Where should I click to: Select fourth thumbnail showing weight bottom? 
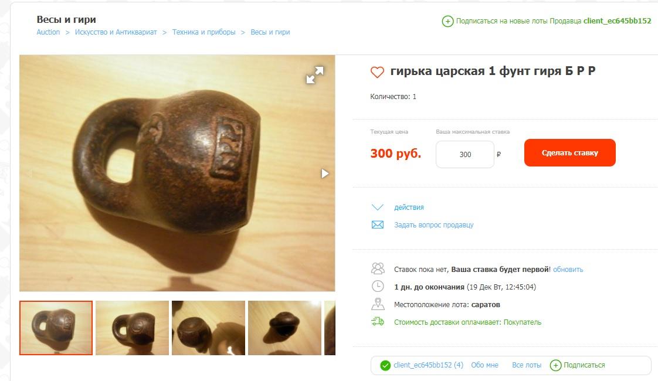click(284, 328)
